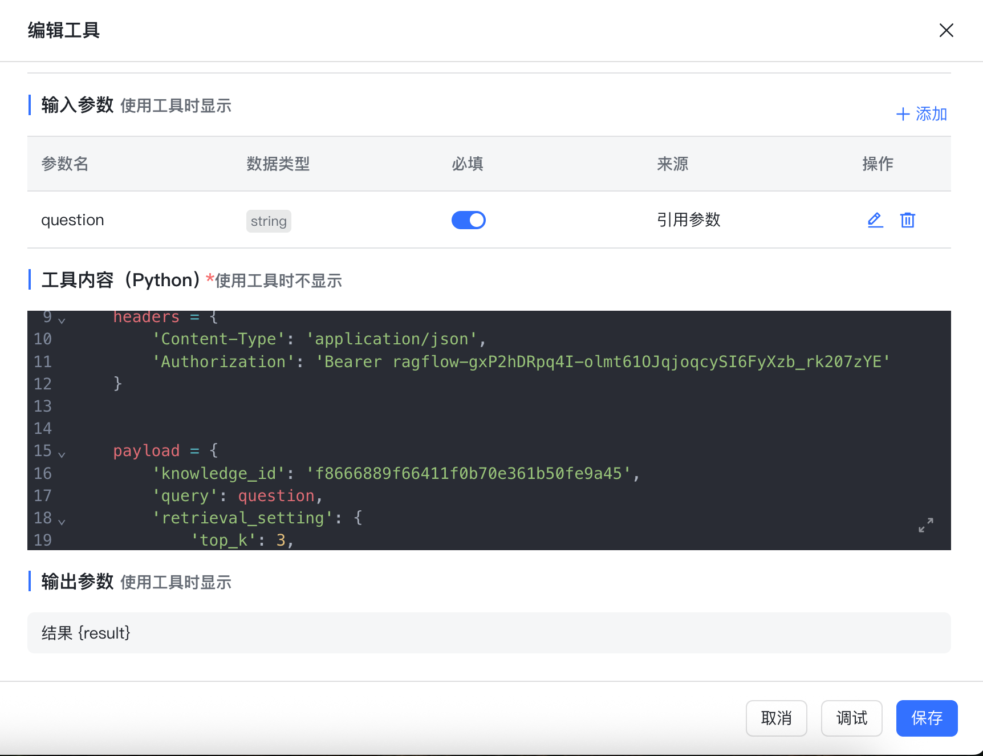This screenshot has height=756, width=983.
Task: Click the 引用参数 source cell
Action: [688, 220]
